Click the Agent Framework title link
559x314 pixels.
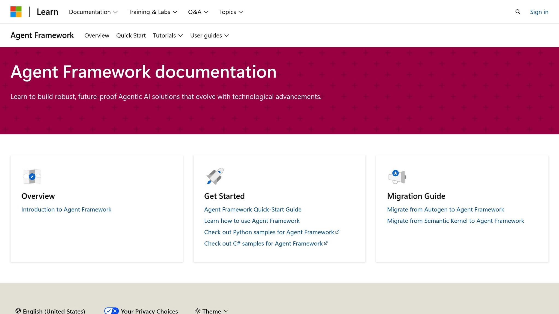pos(42,35)
